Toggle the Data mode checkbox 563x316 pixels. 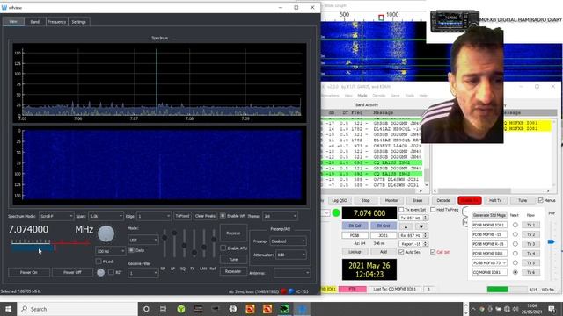coord(131,250)
